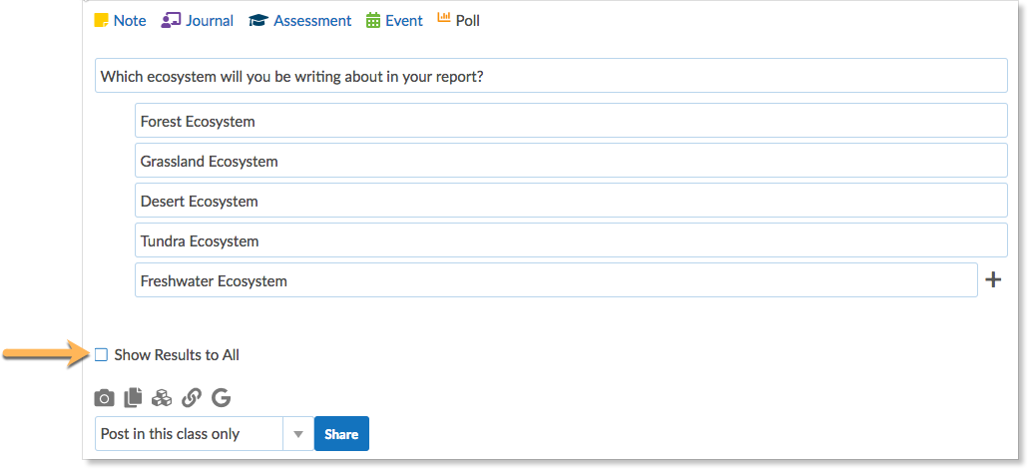Add another poll option with plus icon
This screenshot has width=1029, height=470.
tap(993, 280)
